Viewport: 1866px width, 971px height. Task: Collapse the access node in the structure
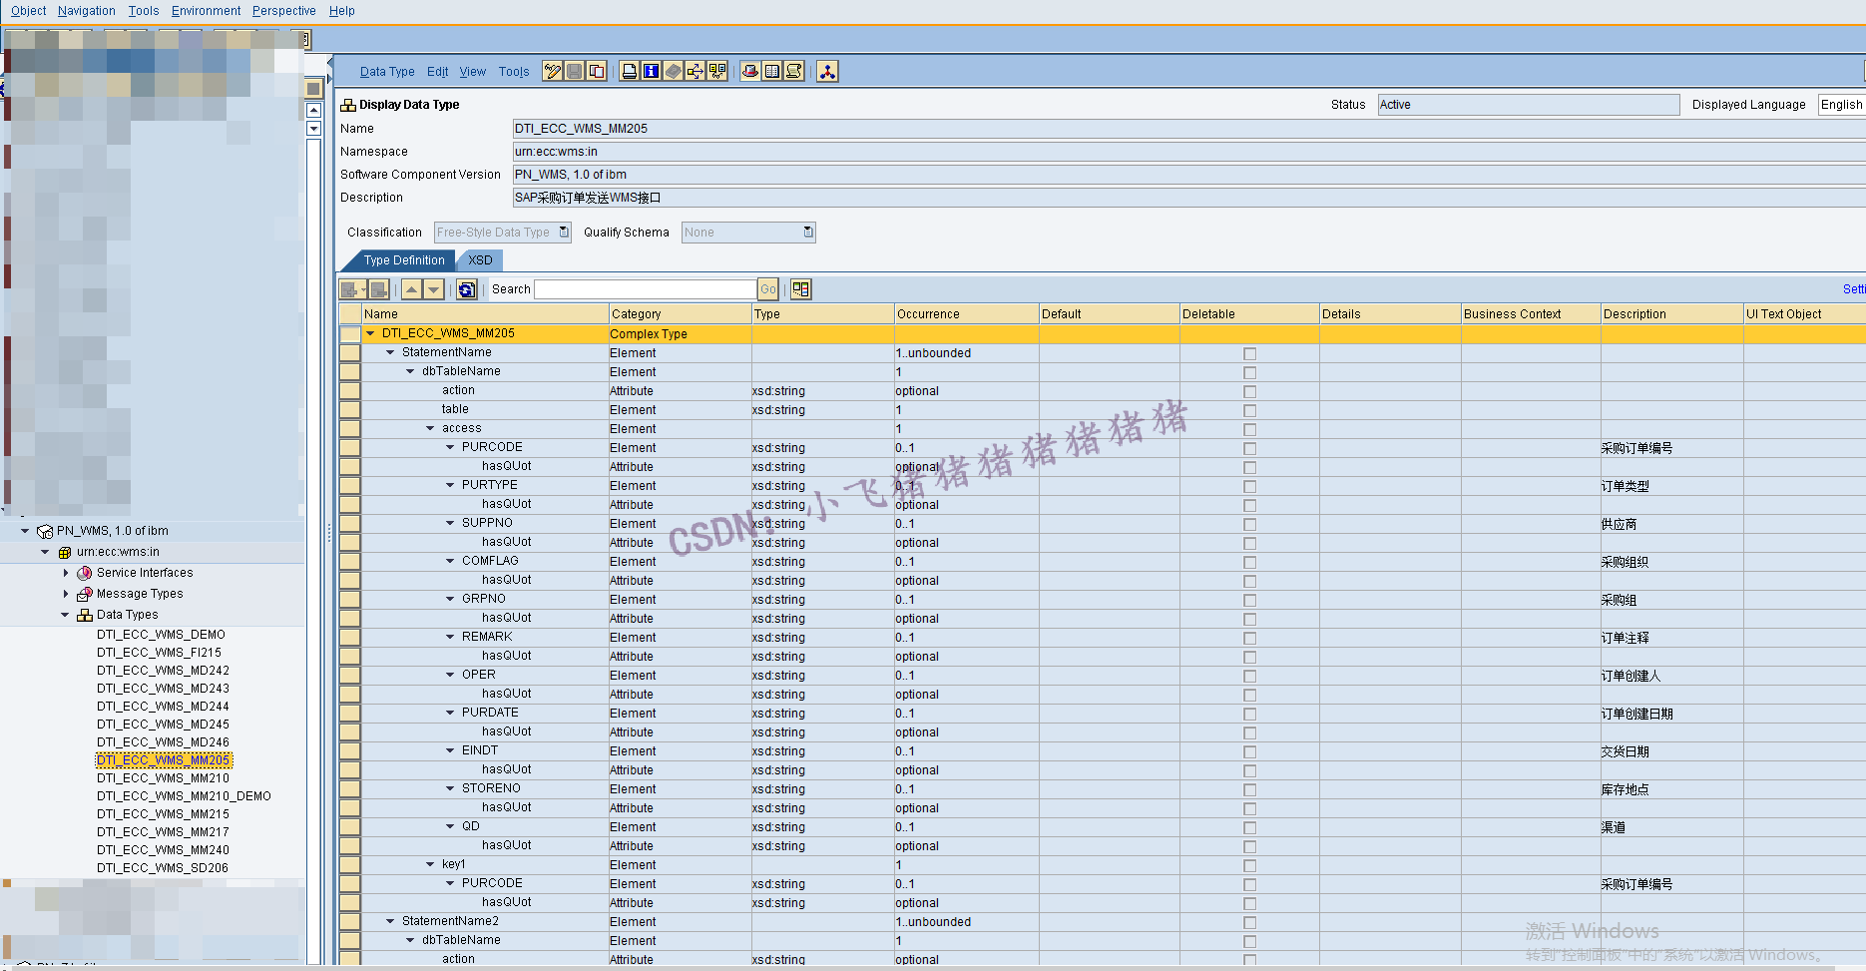click(x=429, y=428)
